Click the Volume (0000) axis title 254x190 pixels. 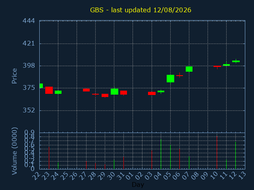tap(14, 151)
